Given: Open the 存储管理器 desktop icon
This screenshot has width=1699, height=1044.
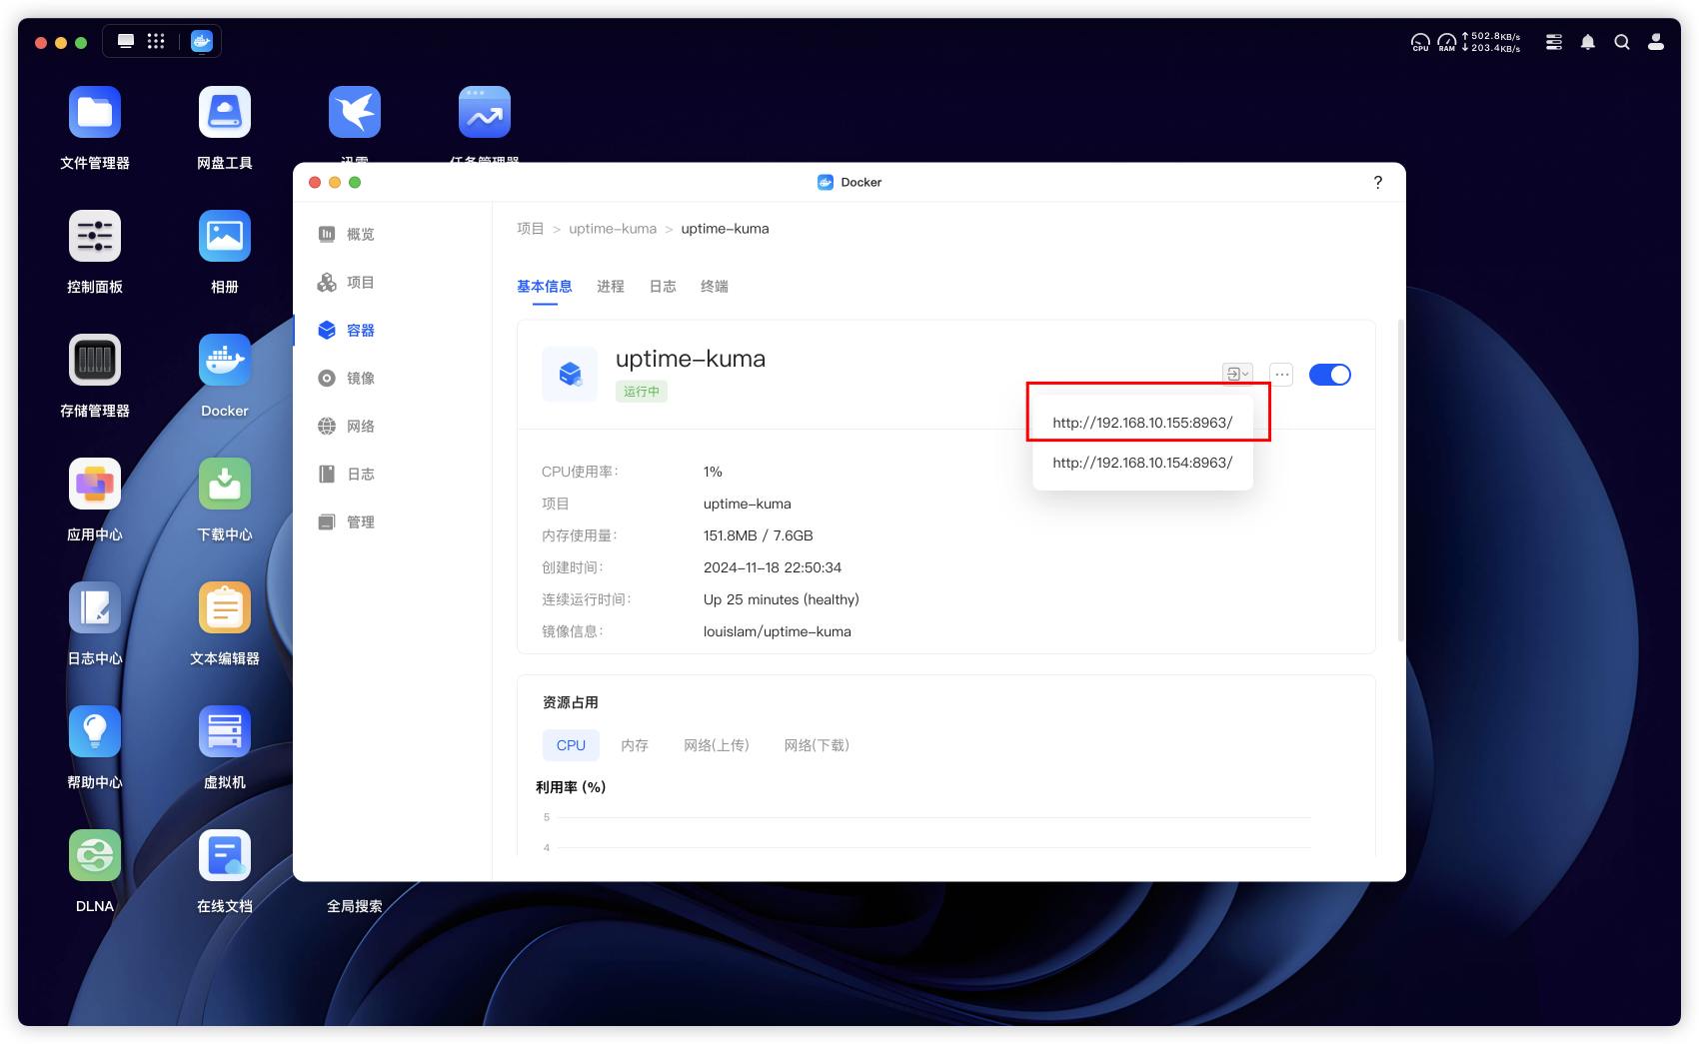Looking at the screenshot, I should click(x=95, y=360).
